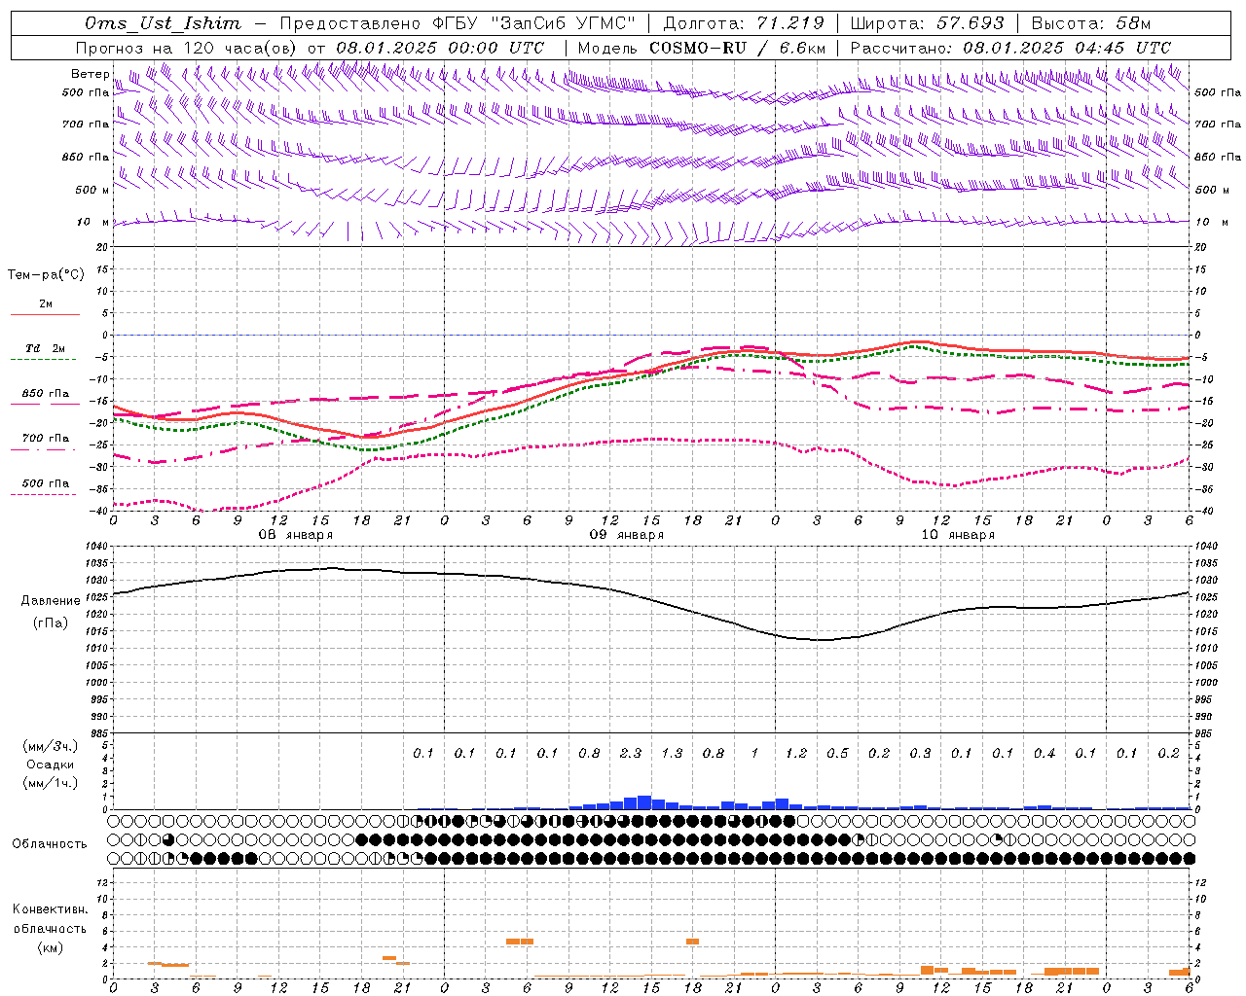Click the Td 2м legend entry
Screen dimensions: 1246x996
[46, 348]
